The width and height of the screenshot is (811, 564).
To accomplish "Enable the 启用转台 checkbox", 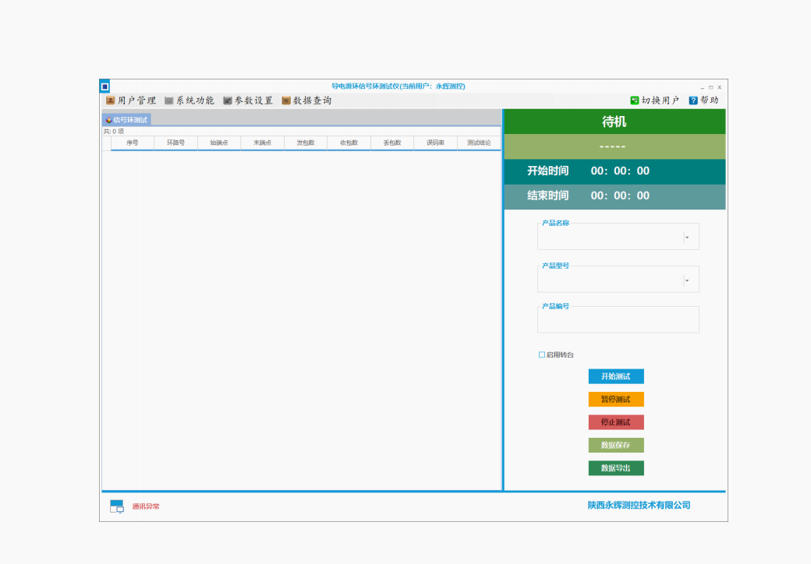I will click(x=542, y=355).
